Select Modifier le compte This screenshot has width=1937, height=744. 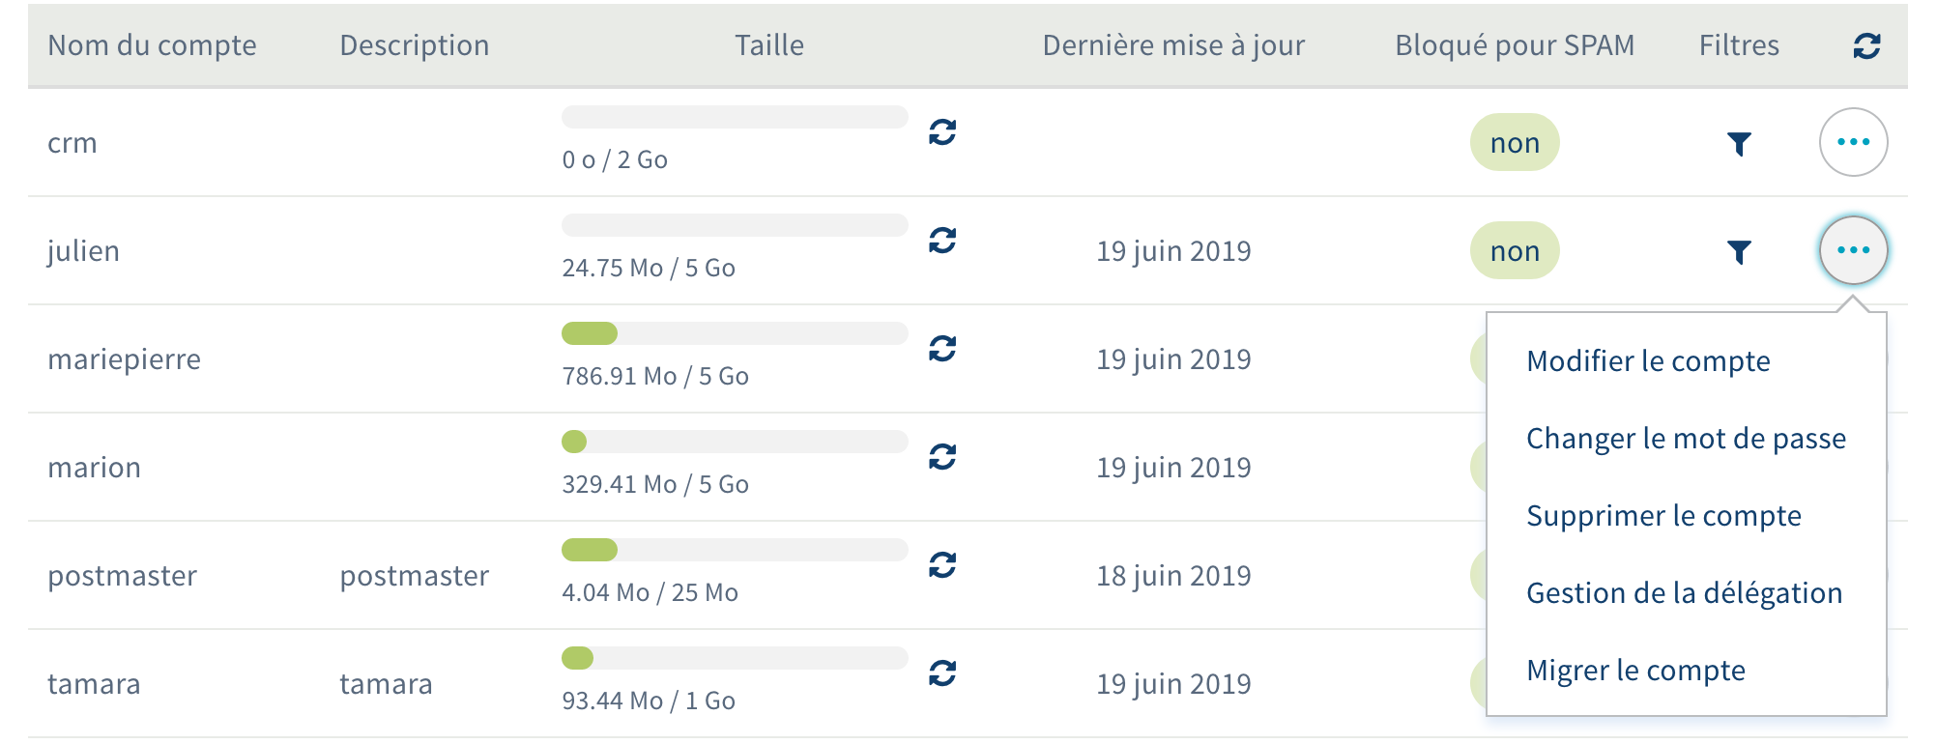pos(1648,361)
